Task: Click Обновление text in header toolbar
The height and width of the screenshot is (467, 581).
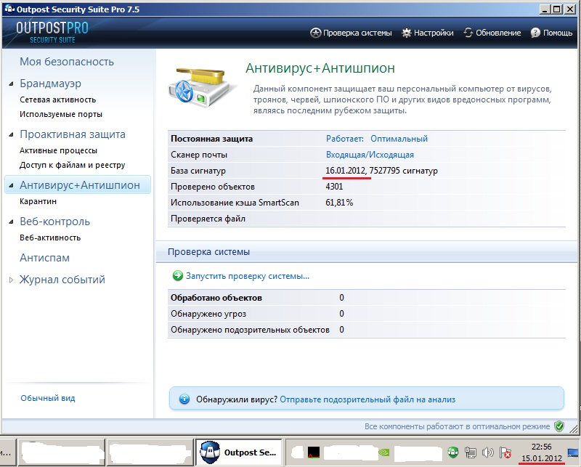Action: click(x=498, y=33)
